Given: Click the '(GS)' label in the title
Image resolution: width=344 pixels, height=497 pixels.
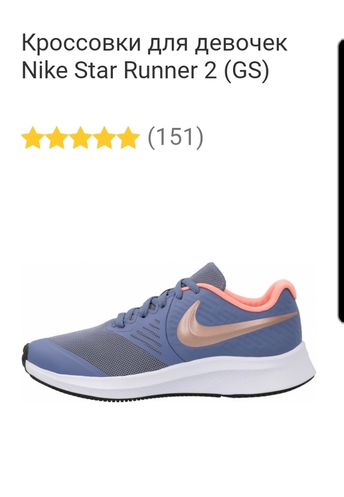Looking at the screenshot, I should (x=247, y=70).
